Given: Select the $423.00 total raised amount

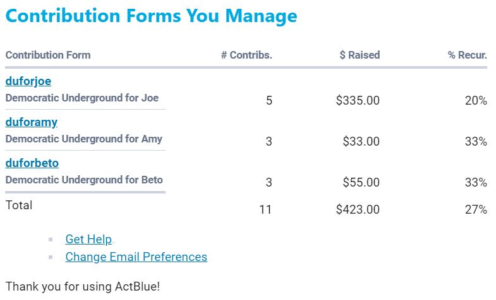Looking at the screenshot, I should [x=358, y=209].
